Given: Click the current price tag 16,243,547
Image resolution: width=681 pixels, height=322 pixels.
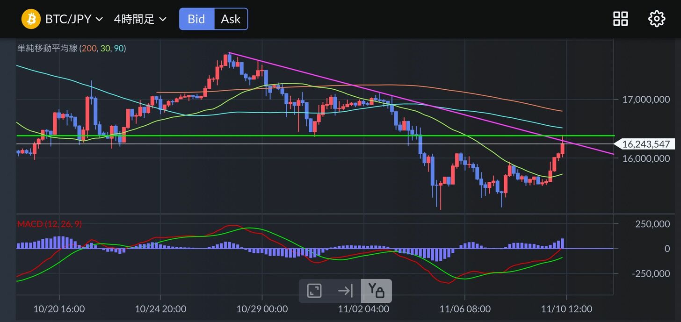Looking at the screenshot, I should coord(645,144).
